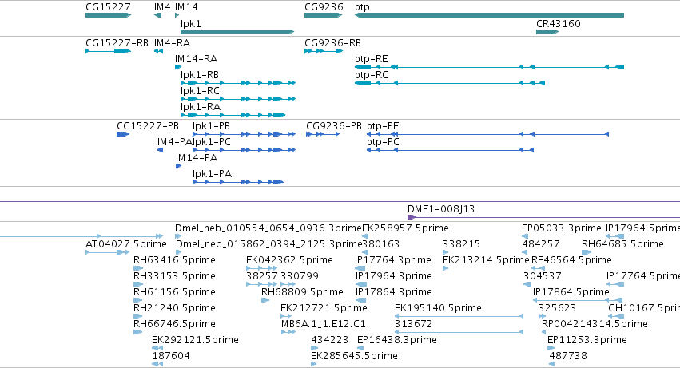Click transcript label CG9236-RB

tap(332, 43)
